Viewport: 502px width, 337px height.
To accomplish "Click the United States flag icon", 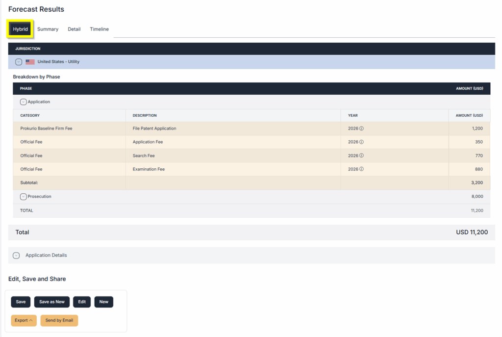I will coord(30,62).
